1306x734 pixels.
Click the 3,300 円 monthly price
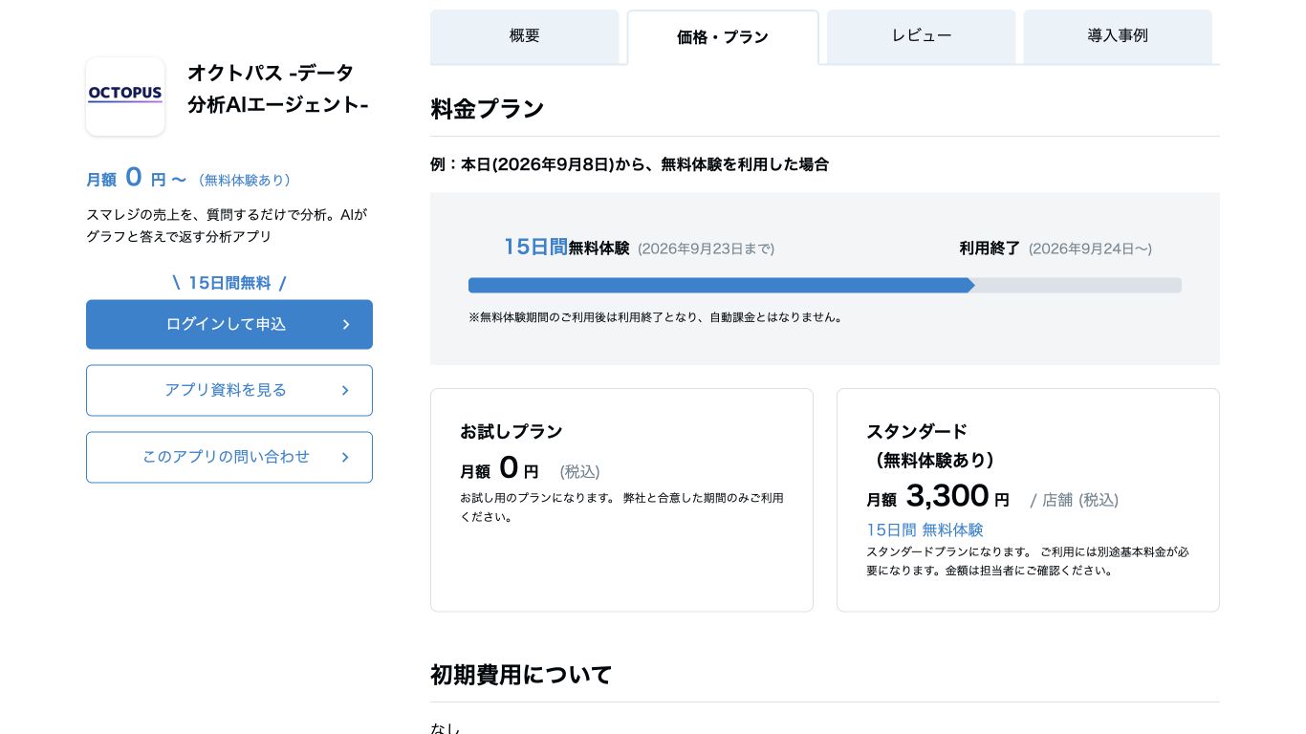pos(938,496)
